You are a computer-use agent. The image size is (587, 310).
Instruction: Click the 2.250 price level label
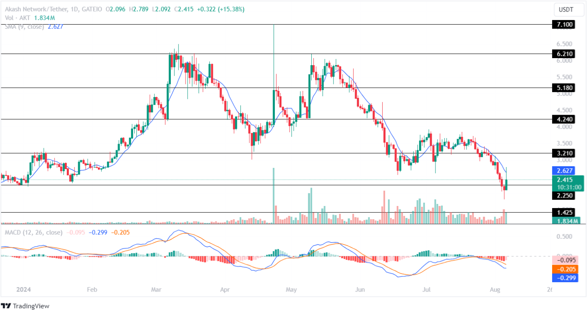563,196
